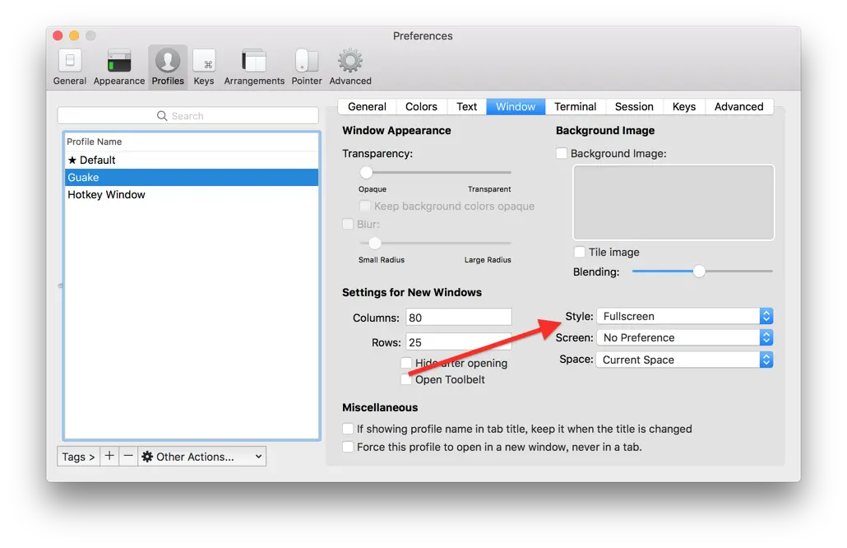Switch to the Terminal tab
This screenshot has height=548, width=847.
click(x=576, y=106)
